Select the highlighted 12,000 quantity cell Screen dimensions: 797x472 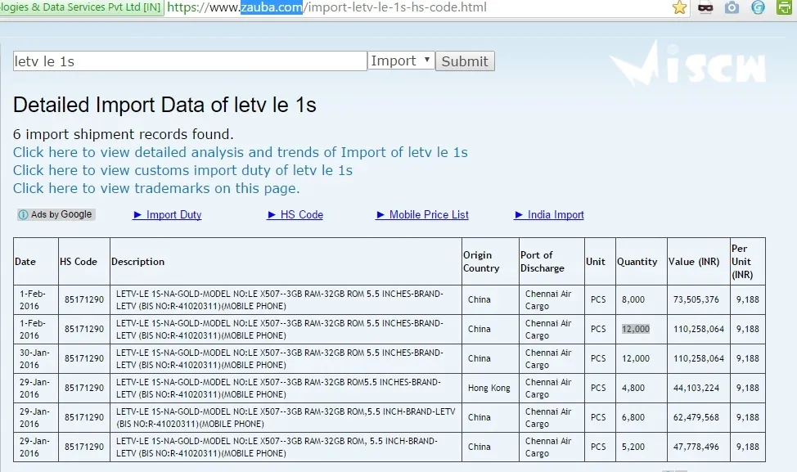(x=634, y=328)
